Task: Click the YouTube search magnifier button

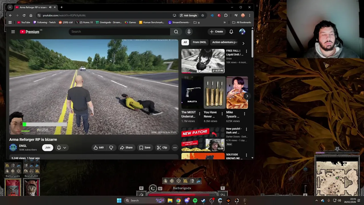Action: pos(176,32)
